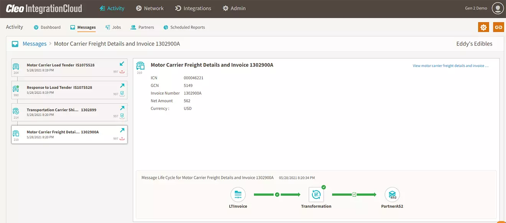The width and height of the screenshot is (506, 223).
Task: Click the inbox icon beside Messages breadcrumb
Action: (x=15, y=44)
